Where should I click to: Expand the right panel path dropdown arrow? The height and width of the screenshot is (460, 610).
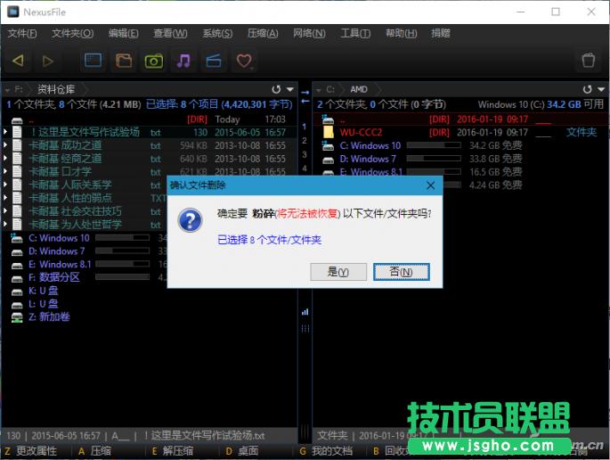click(600, 90)
